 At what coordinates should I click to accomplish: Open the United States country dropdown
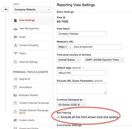pos(69,60)
